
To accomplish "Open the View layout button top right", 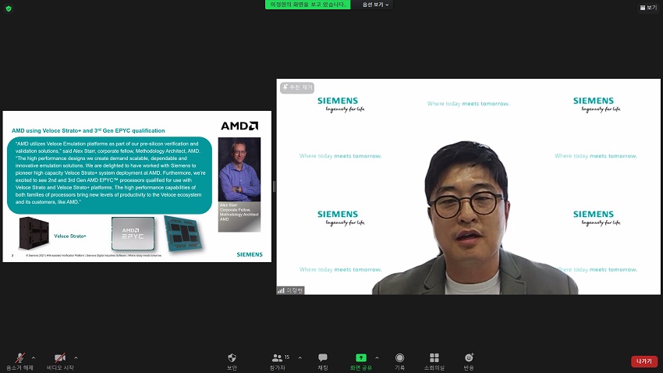I will coord(648,7).
